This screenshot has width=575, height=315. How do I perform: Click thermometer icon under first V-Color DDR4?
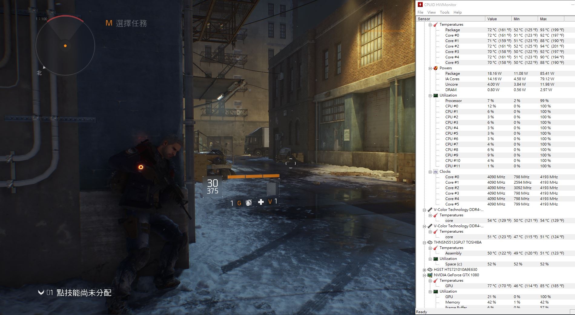click(435, 215)
